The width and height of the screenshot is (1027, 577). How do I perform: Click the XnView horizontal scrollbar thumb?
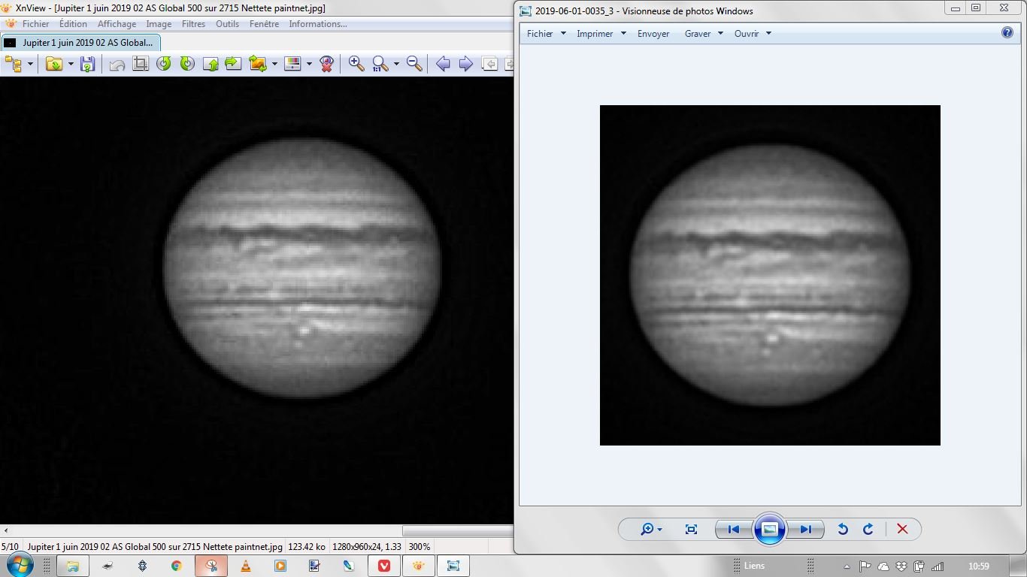[458, 531]
